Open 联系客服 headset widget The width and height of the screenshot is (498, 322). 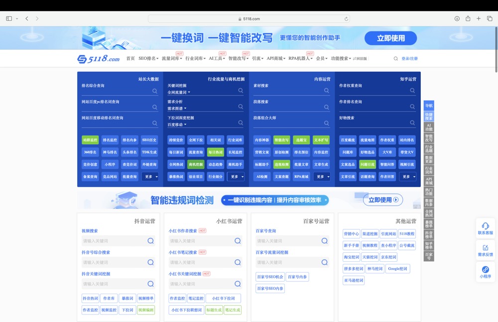tap(485, 228)
